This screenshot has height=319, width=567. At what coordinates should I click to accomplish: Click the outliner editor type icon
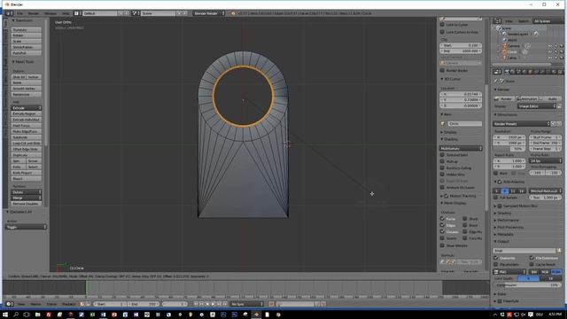point(498,21)
